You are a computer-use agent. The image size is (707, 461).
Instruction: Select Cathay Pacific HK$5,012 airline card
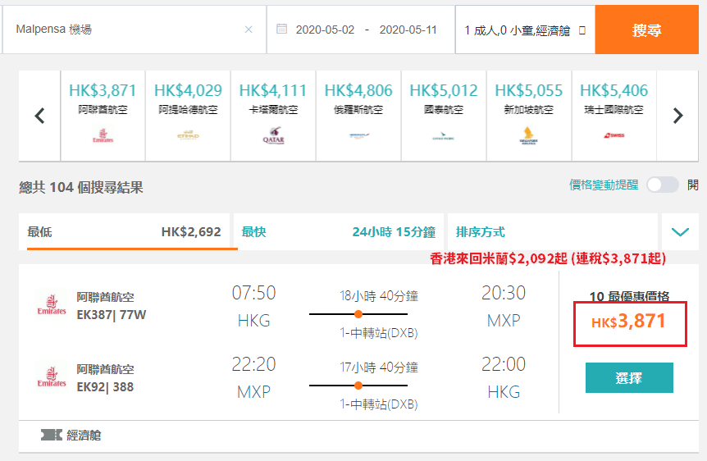pyautogui.click(x=444, y=116)
